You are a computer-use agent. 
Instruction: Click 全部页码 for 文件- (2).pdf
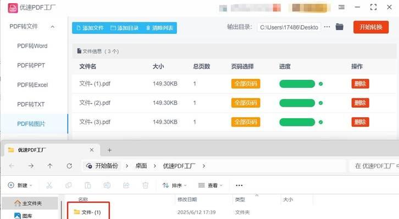pos(246,103)
